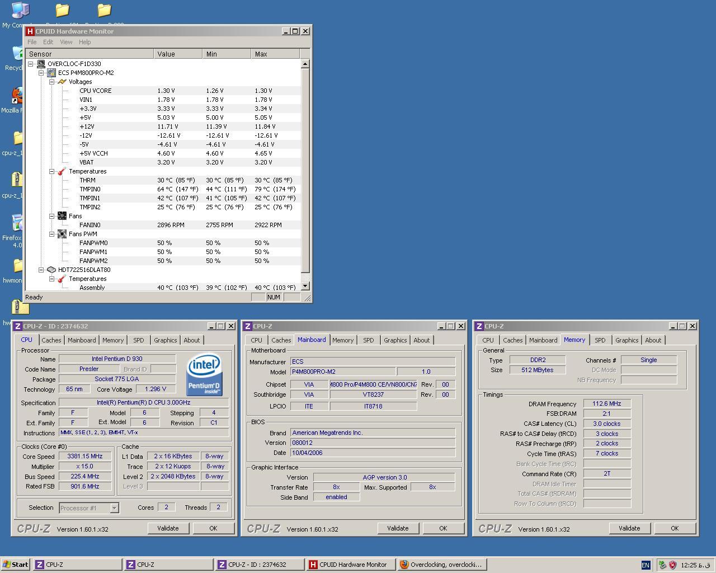This screenshot has width=716, height=573.
Task: Click the mainboard Temperatures thermometer icon
Action: (x=62, y=171)
